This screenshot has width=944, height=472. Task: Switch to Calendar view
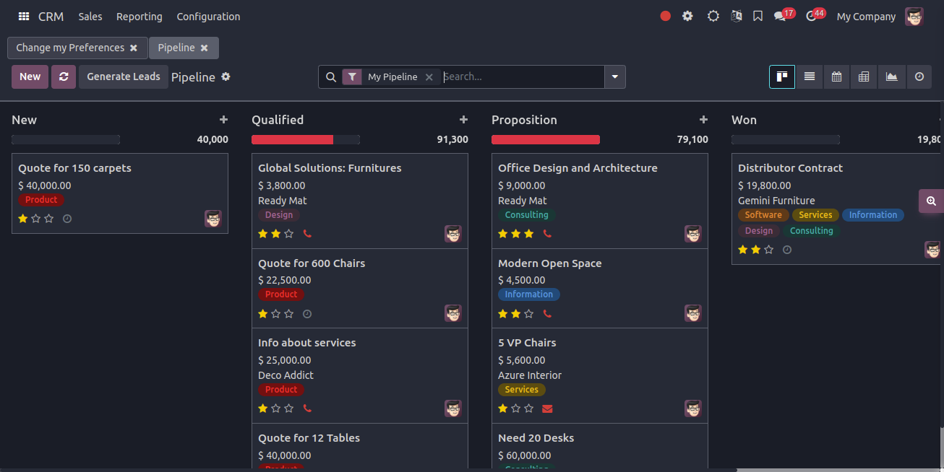pyautogui.click(x=836, y=77)
